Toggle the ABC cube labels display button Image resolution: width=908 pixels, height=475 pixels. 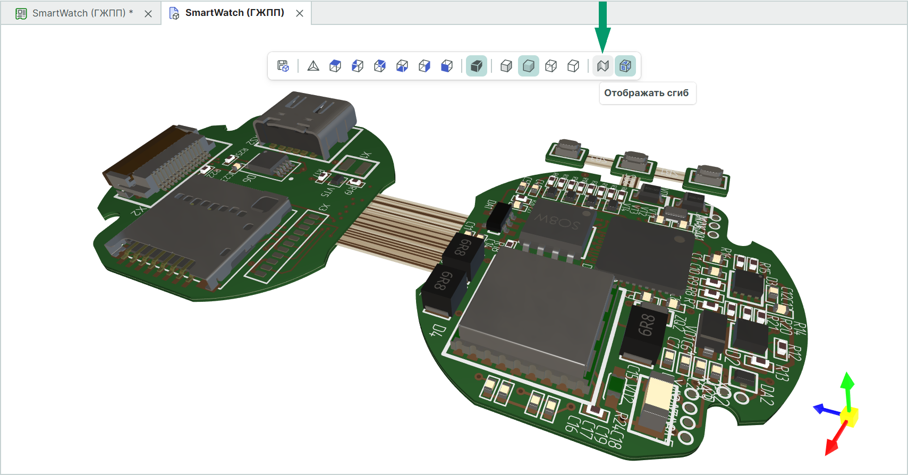coord(625,66)
